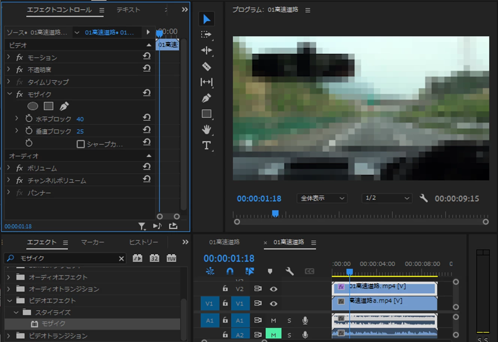Expand the モーション effect properties
Image resolution: width=498 pixels, height=342 pixels.
[9, 57]
